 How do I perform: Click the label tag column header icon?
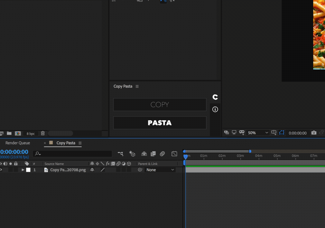click(x=27, y=163)
